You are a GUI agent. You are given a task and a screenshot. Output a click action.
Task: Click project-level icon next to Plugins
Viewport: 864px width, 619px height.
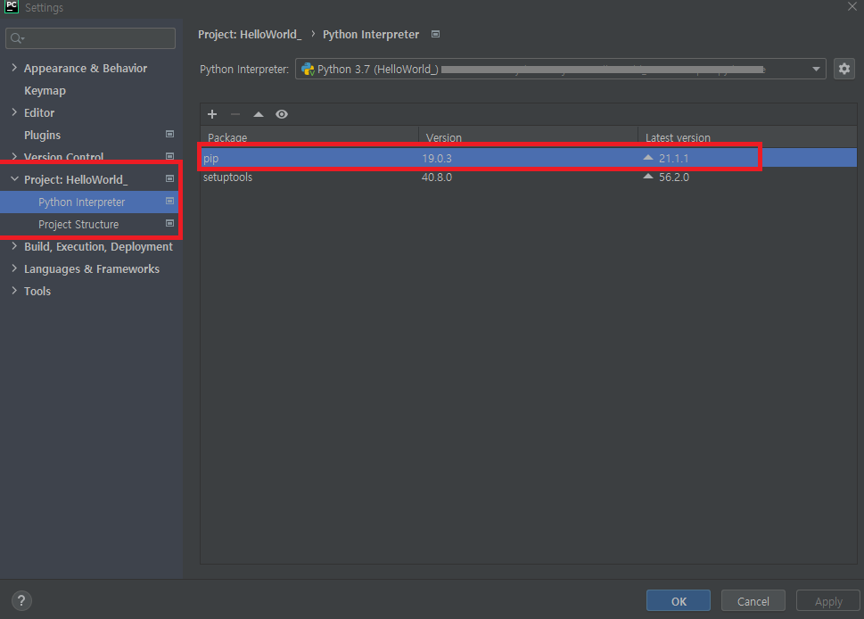pos(169,134)
